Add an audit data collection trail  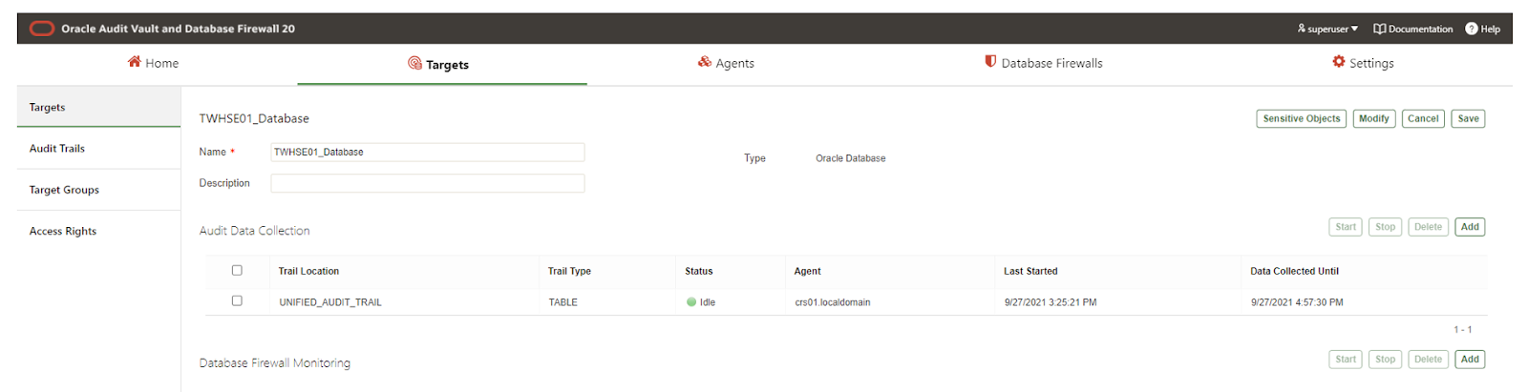(1470, 227)
